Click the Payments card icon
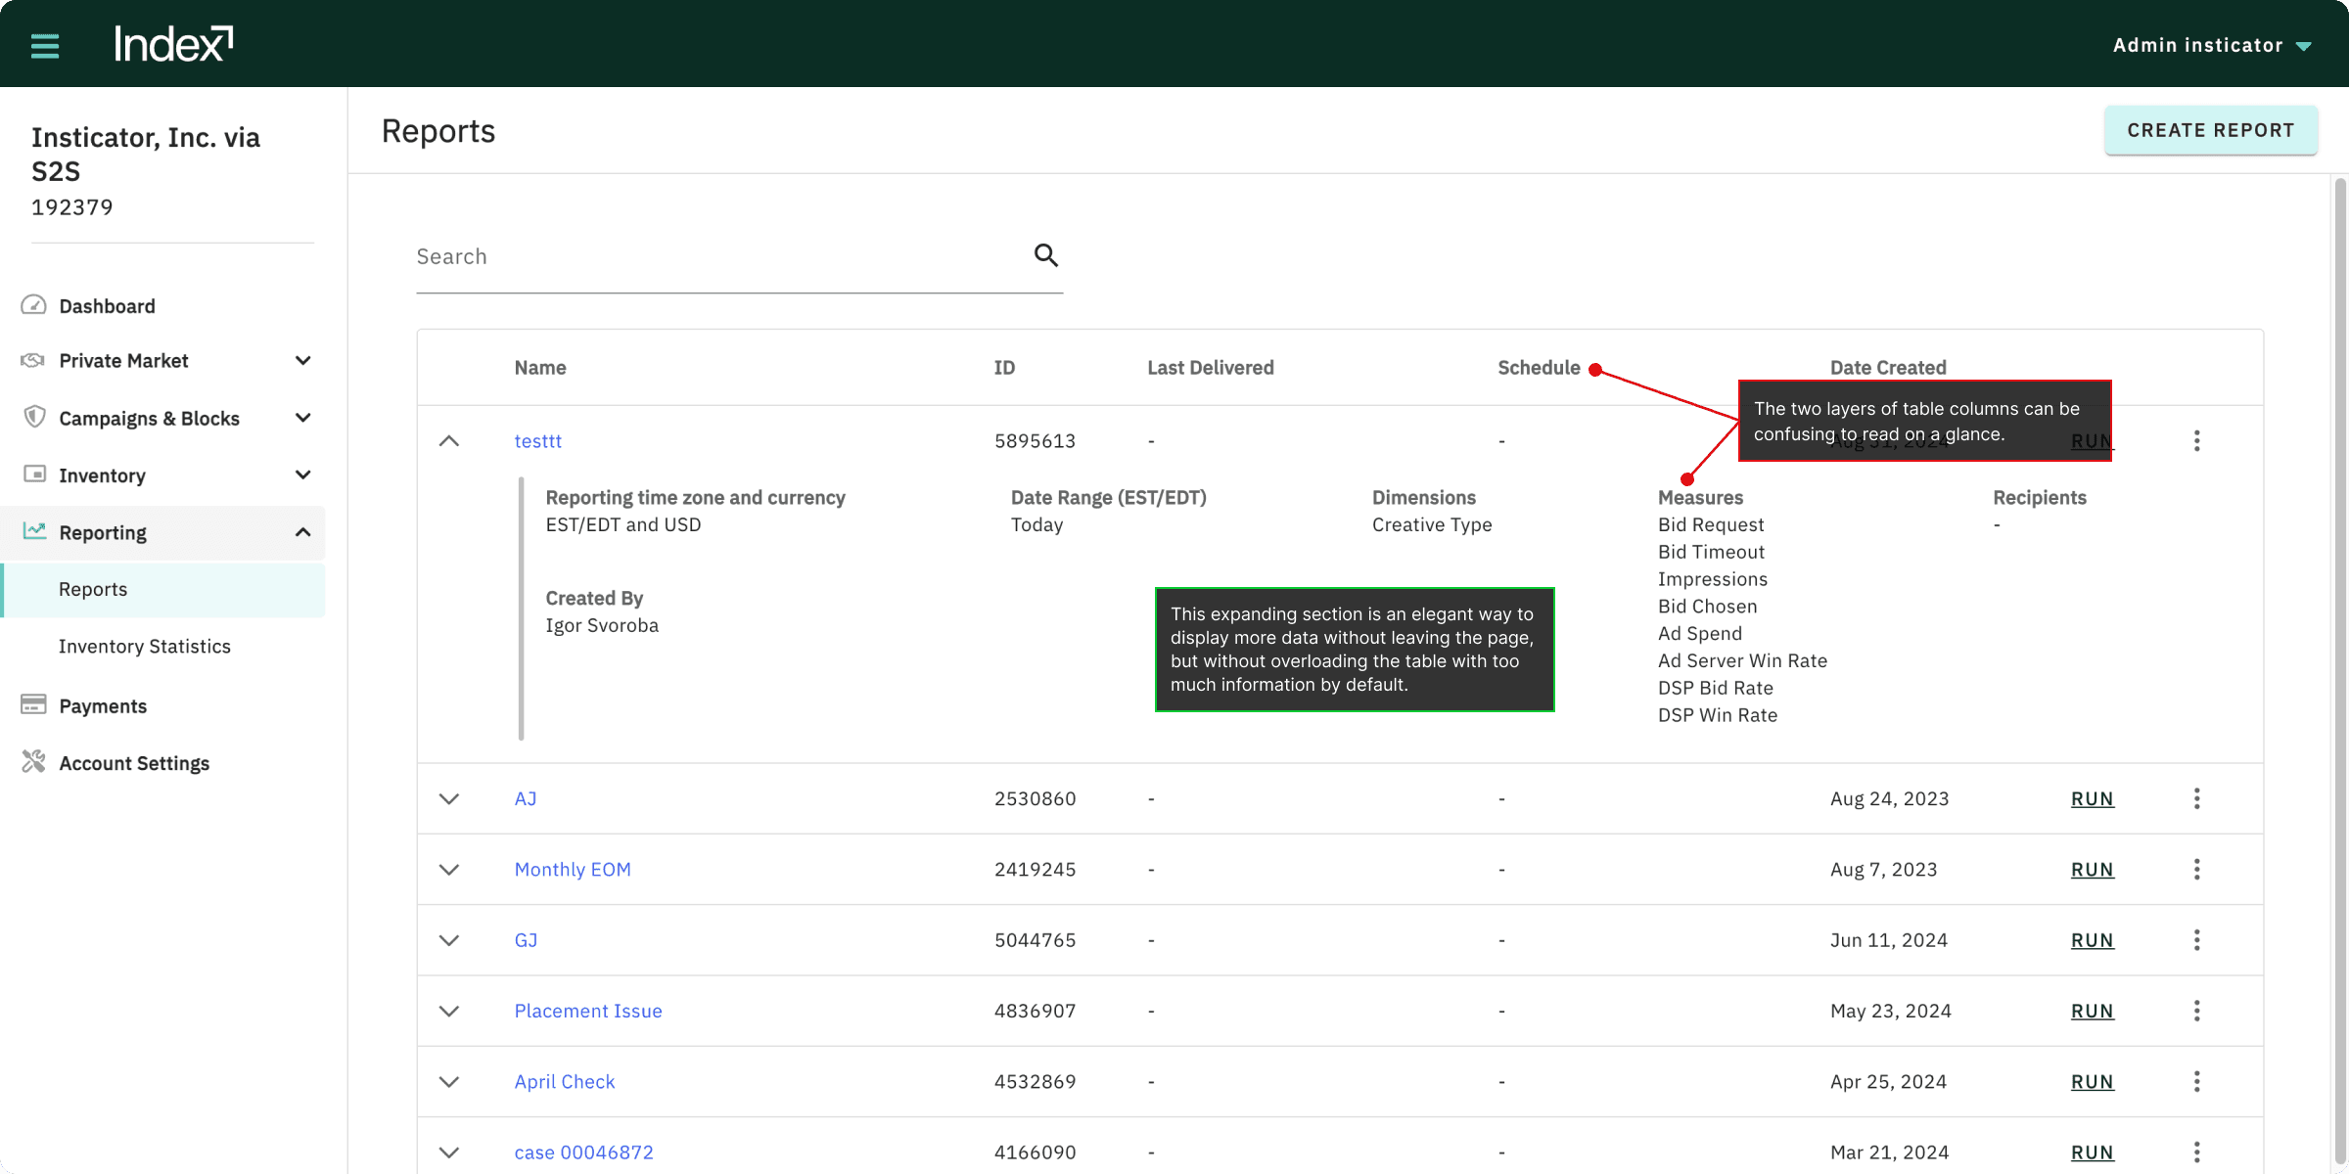Image resolution: width=2349 pixels, height=1174 pixels. click(34, 704)
